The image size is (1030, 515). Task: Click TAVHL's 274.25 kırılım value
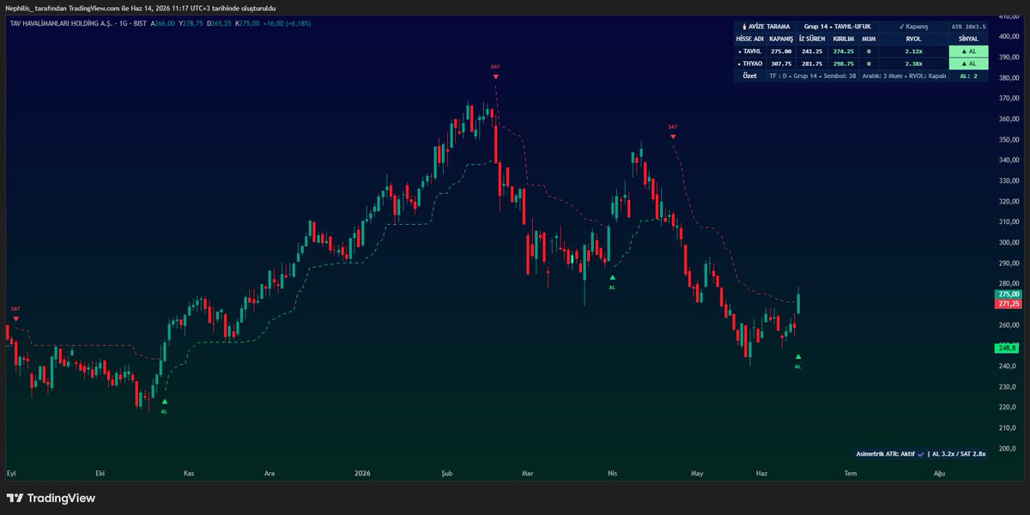click(844, 51)
